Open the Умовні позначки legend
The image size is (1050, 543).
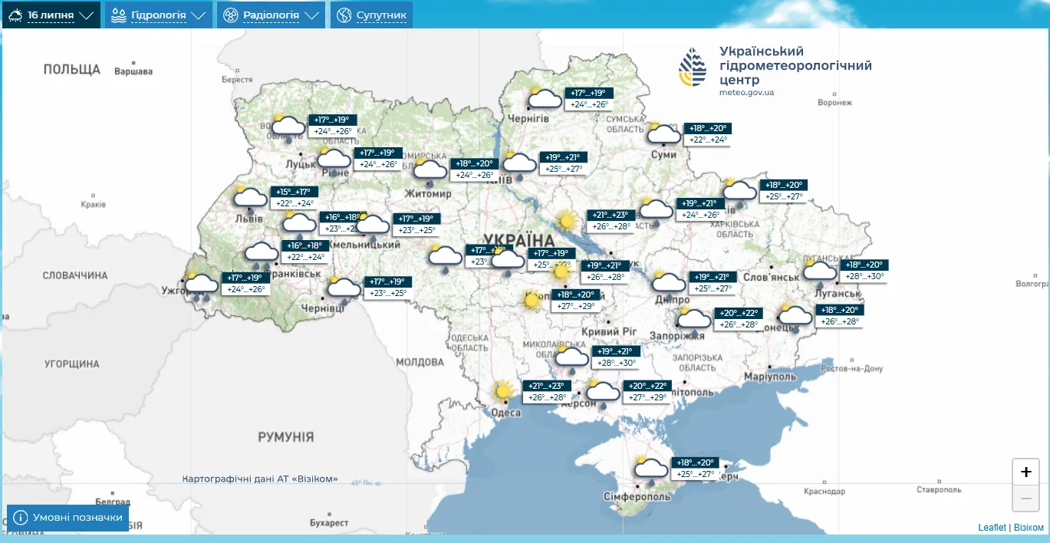click(68, 518)
